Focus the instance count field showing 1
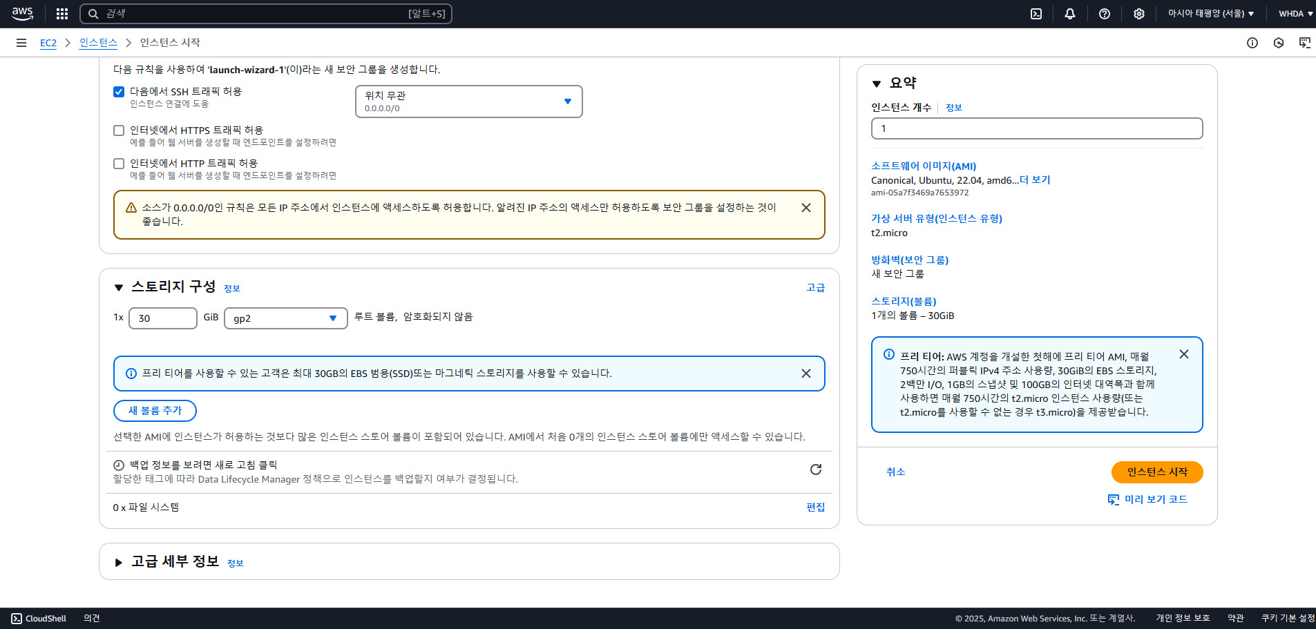The image size is (1316, 629). coord(1037,128)
